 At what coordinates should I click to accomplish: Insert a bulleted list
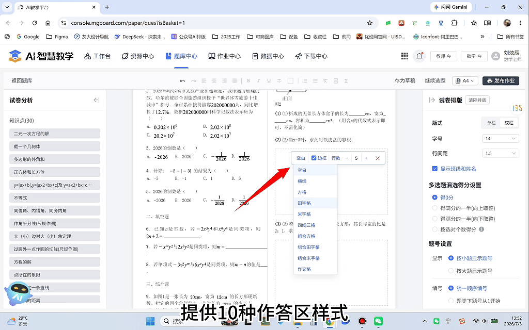pyautogui.click(x=315, y=81)
